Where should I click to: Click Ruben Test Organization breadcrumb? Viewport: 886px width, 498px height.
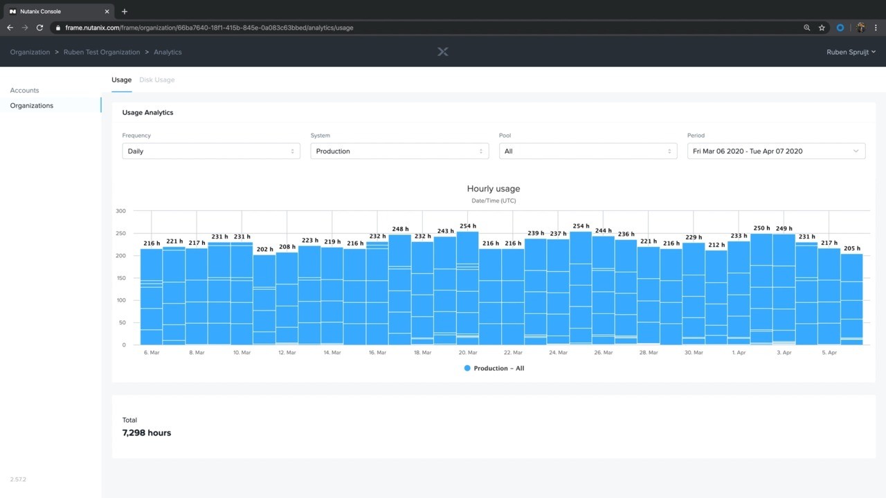pyautogui.click(x=102, y=52)
